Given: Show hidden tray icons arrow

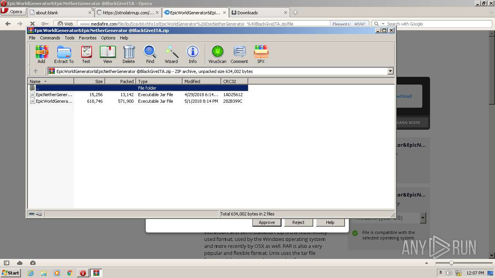Looking at the screenshot, I should (x=440, y=273).
